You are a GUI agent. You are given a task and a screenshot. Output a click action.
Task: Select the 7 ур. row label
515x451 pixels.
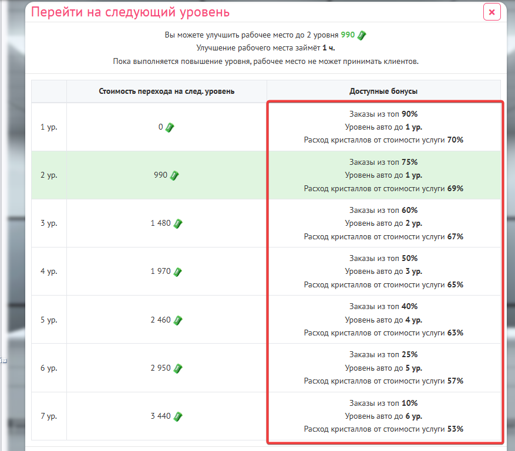pyautogui.click(x=49, y=416)
